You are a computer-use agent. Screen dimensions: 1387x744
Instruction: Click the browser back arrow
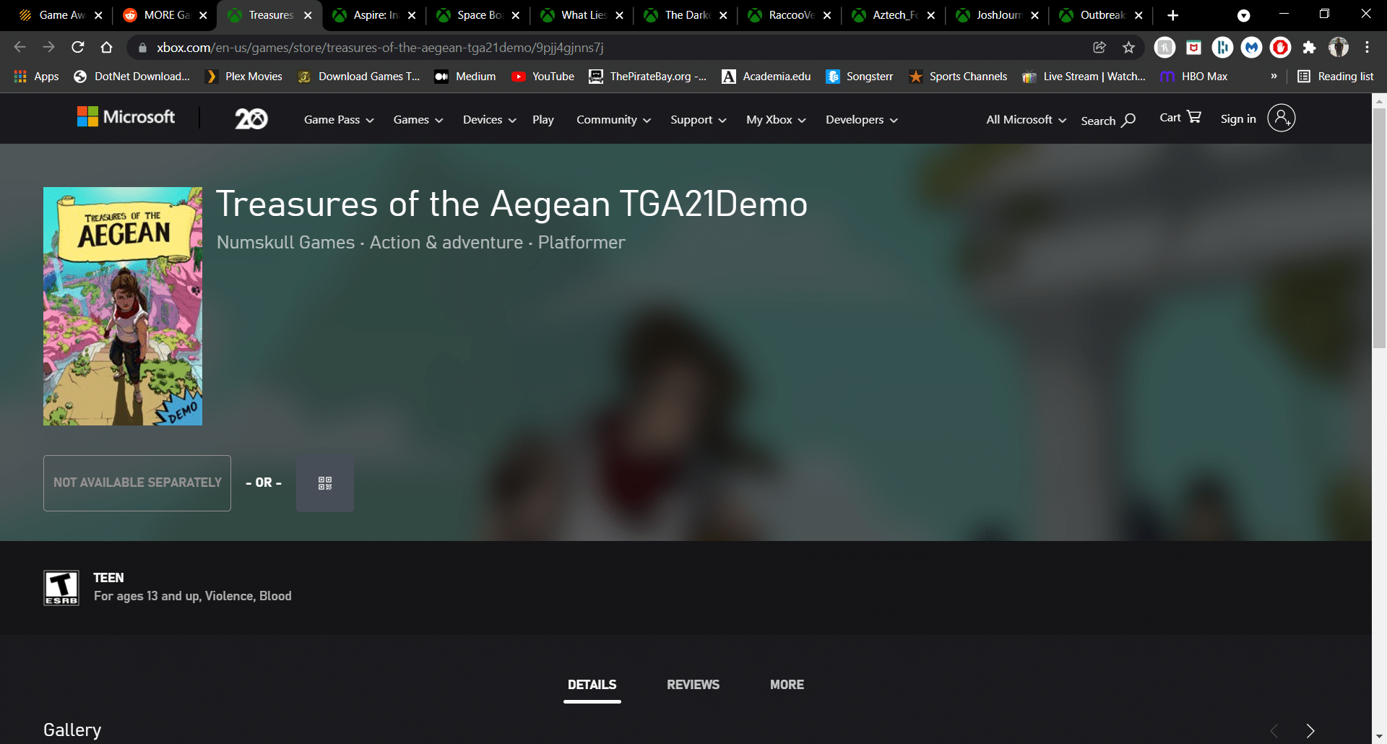pos(20,47)
